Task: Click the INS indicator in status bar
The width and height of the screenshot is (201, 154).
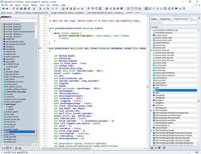Action: (x=196, y=152)
